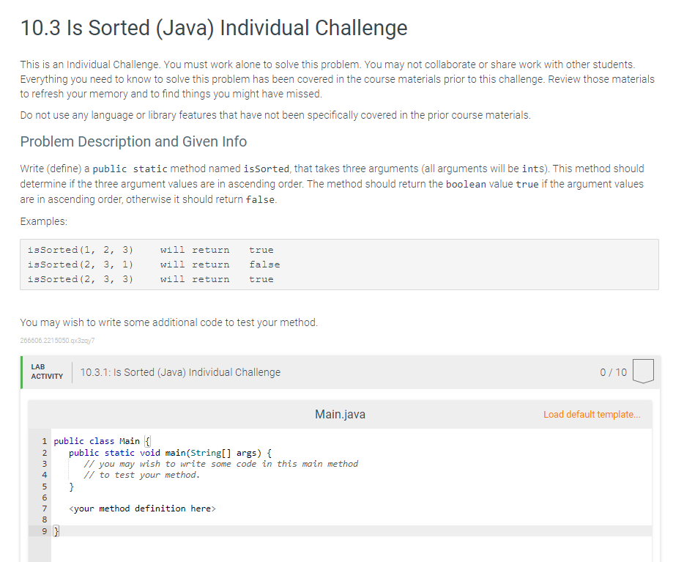The height and width of the screenshot is (562, 684).
Task: Click the page title 10.3 Is Sorted
Action: (x=214, y=28)
